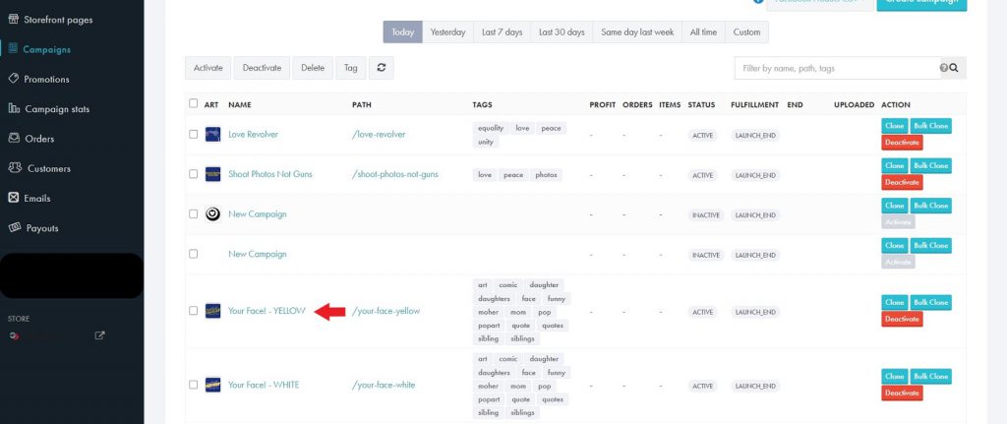Open the Love Revolver campaign link
The image size is (1007, 424).
(x=253, y=134)
